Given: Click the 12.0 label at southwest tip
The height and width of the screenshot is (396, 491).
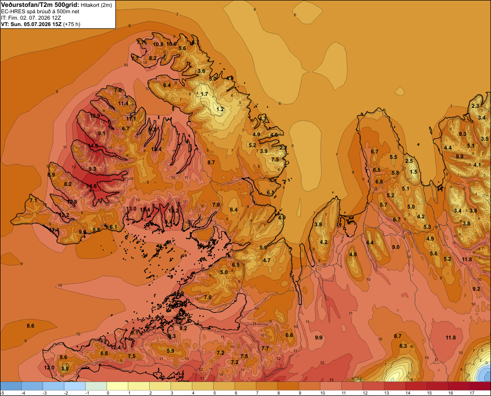Looking at the screenshot, I should point(49,367).
